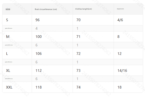Select the clothes length value 70

tap(78, 20)
